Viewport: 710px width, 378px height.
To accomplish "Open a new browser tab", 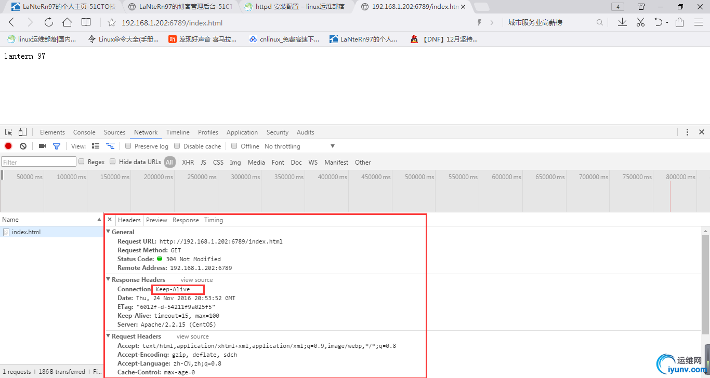I will pos(482,7).
